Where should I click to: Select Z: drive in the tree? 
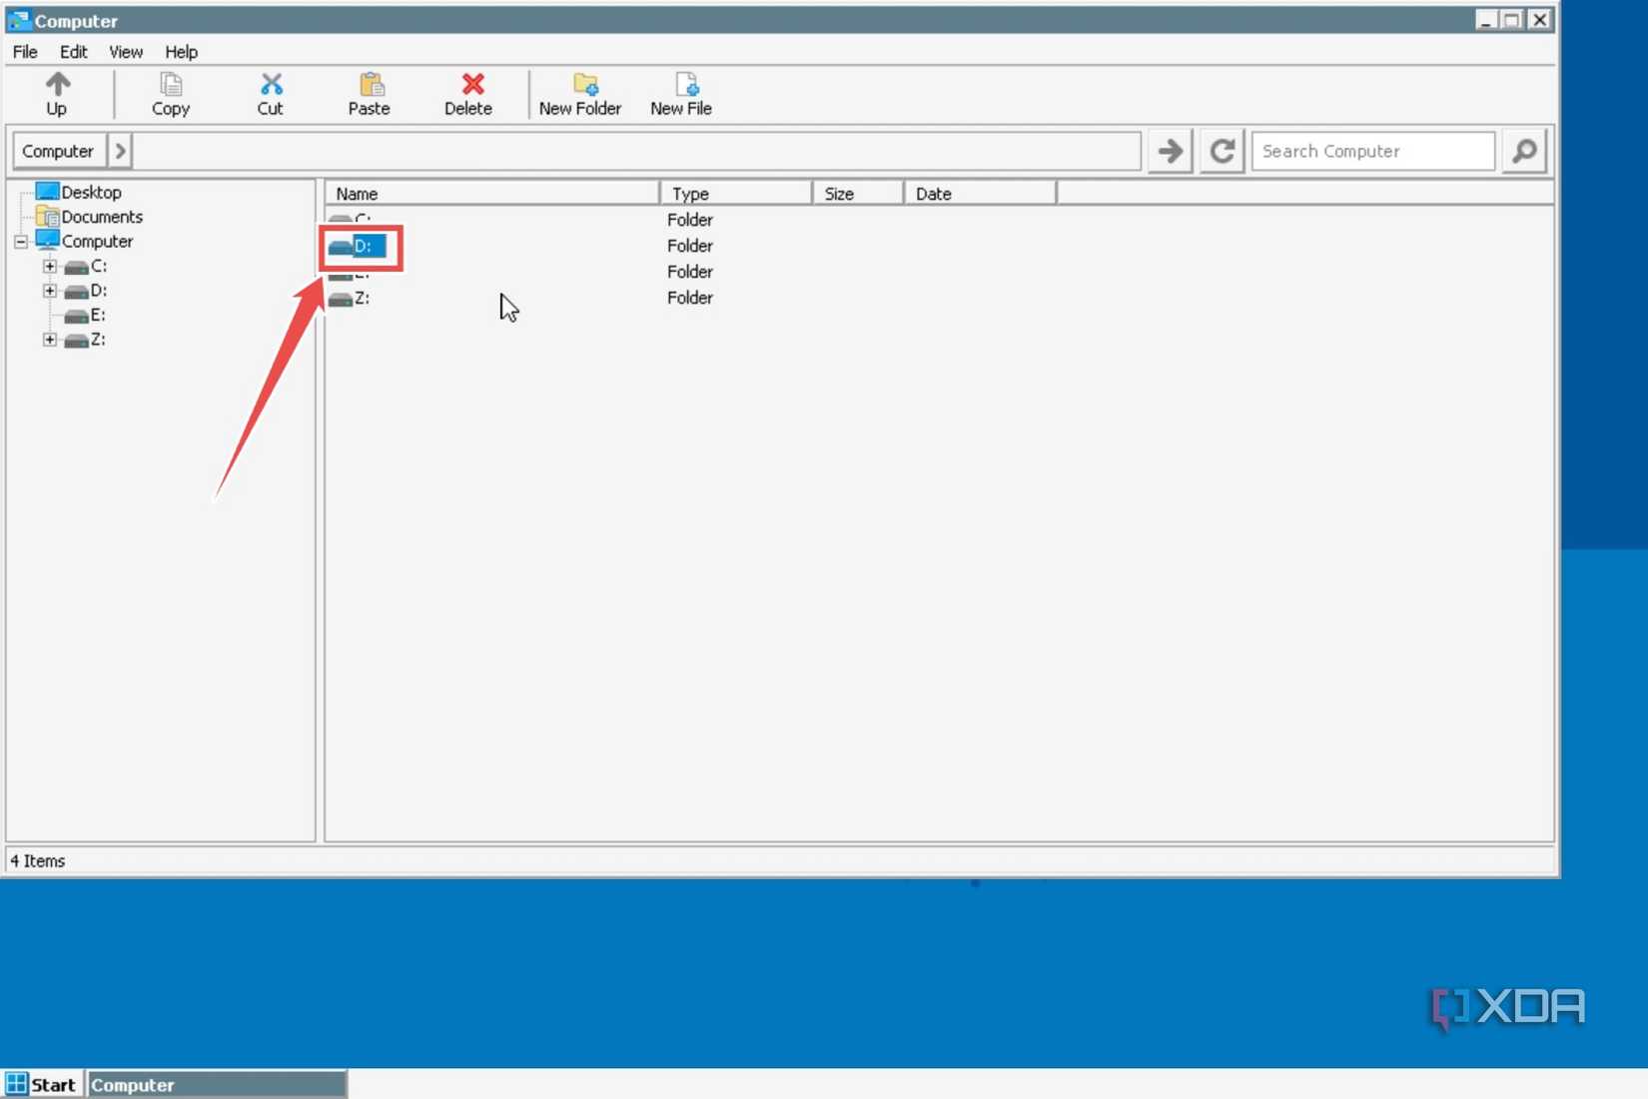click(x=98, y=340)
